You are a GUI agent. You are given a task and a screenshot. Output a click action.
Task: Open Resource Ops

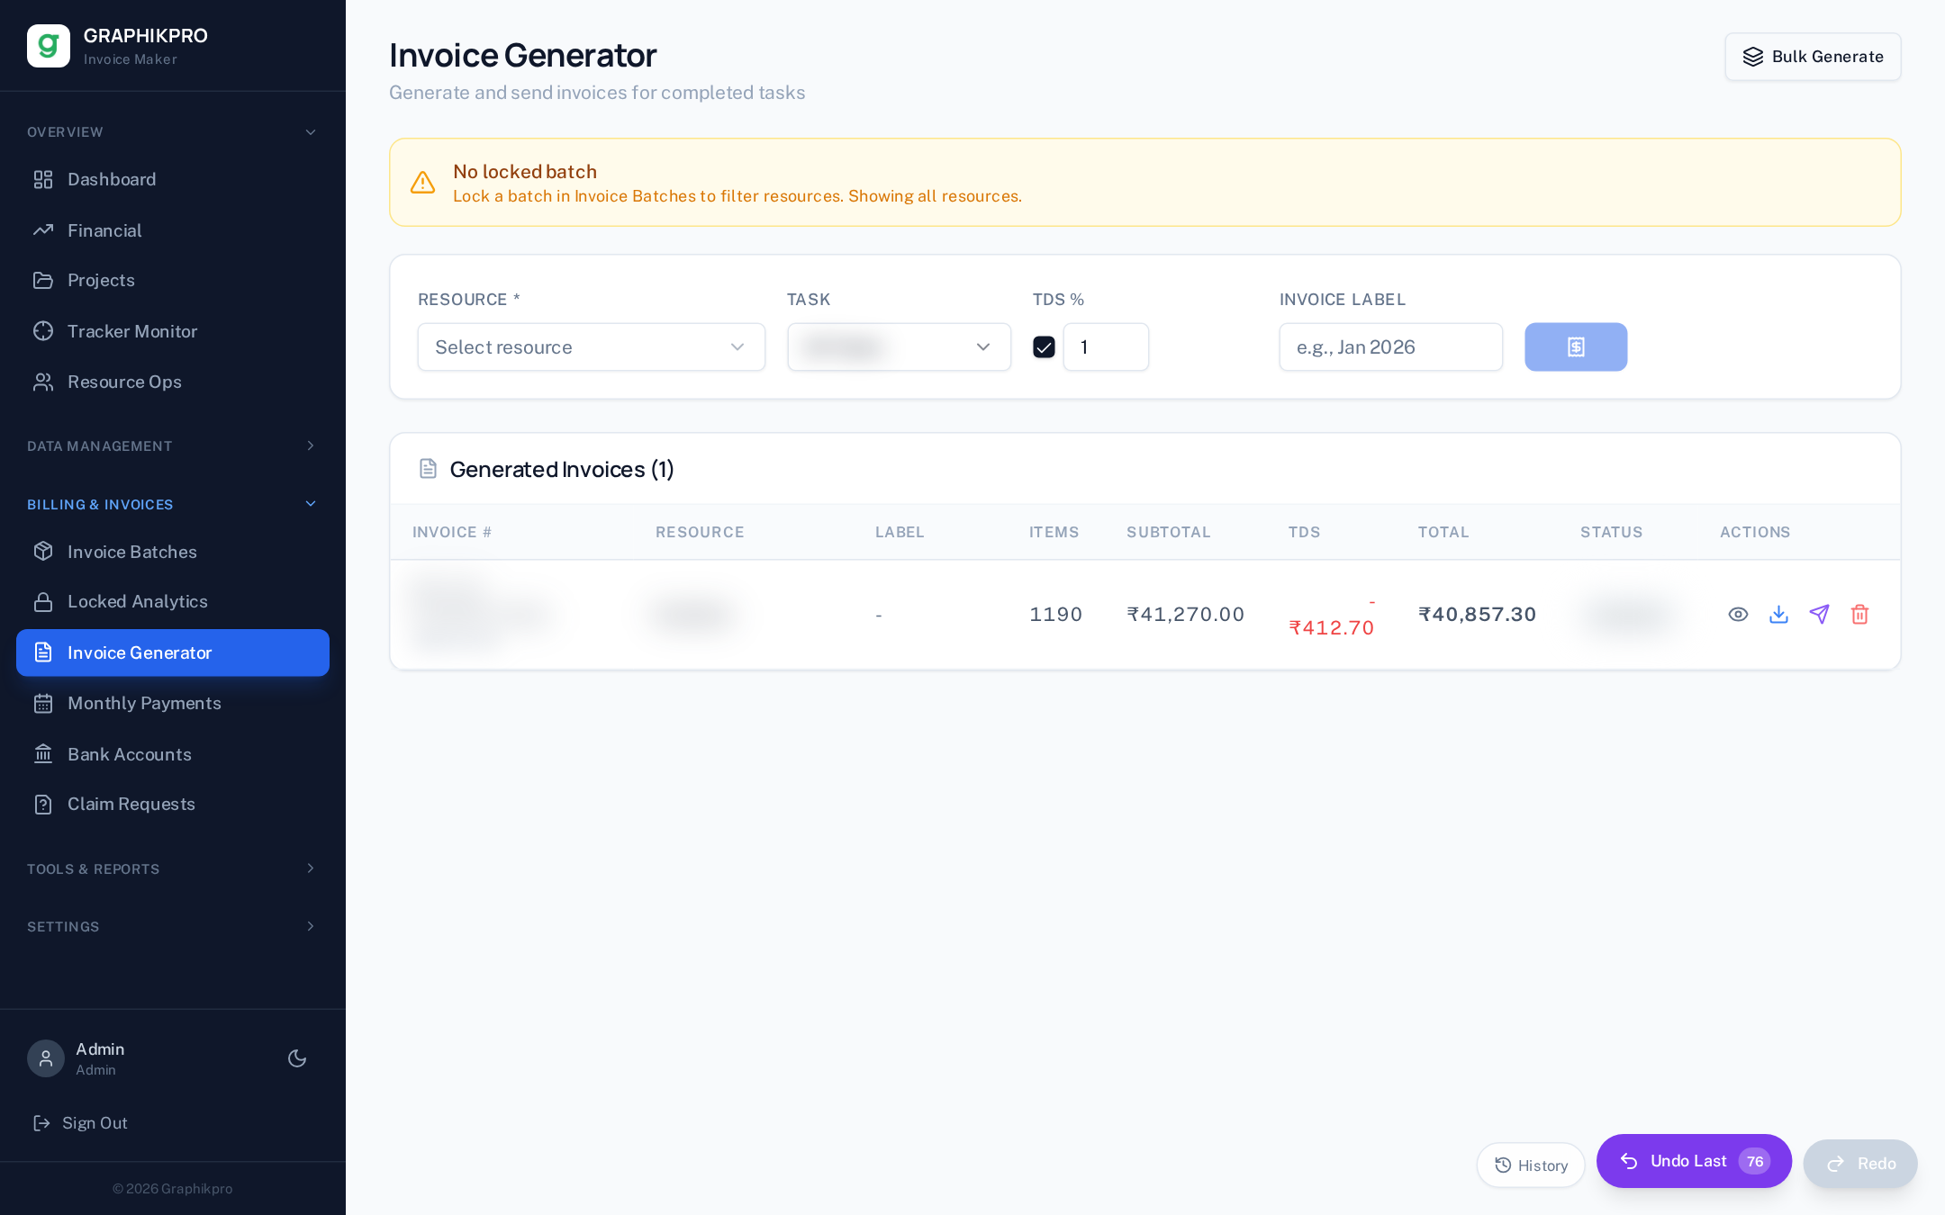pyautogui.click(x=173, y=382)
